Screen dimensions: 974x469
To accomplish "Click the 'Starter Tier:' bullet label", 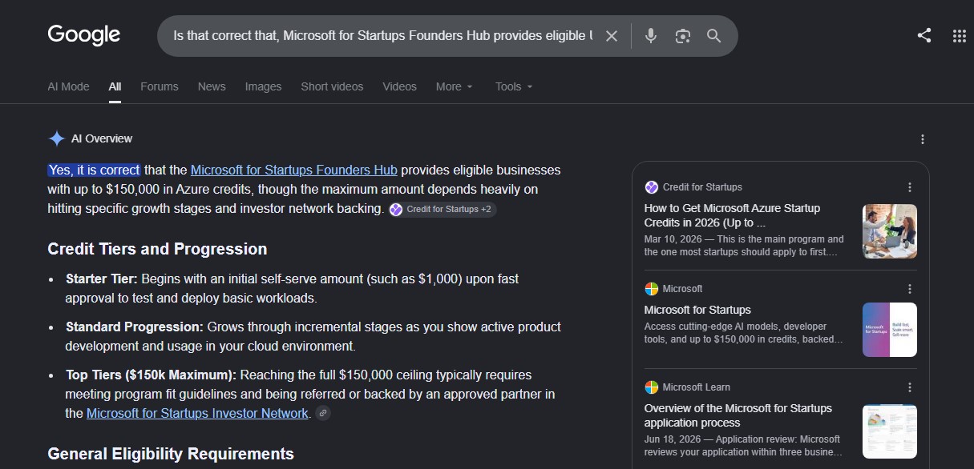I will tap(102, 279).
